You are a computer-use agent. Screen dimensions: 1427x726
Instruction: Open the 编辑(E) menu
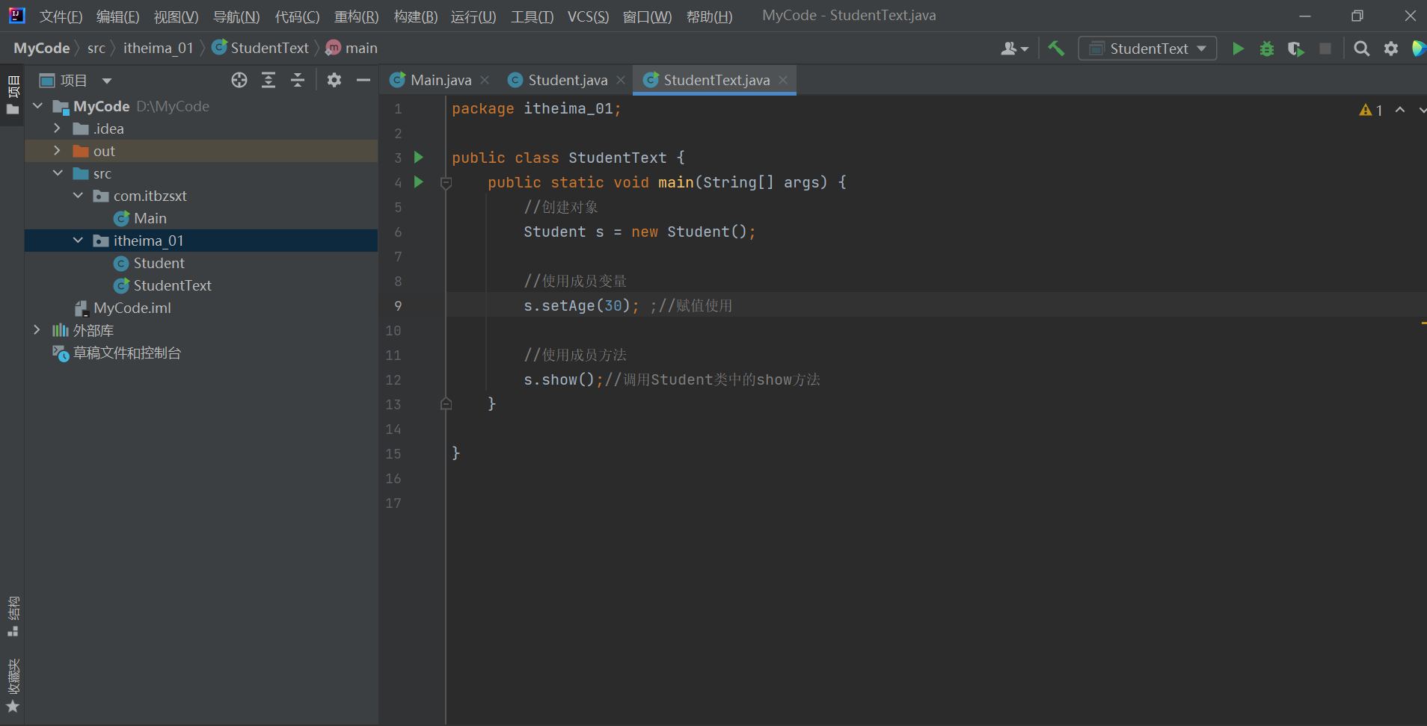pyautogui.click(x=117, y=16)
